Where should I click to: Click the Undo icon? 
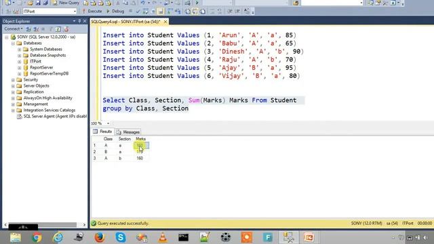(142, 3)
